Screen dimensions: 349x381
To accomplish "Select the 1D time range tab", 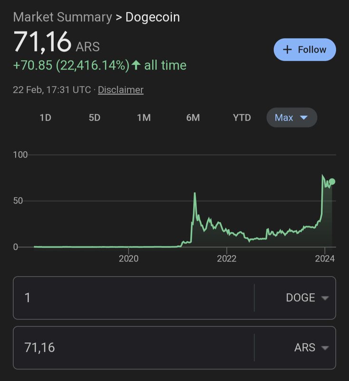I will click(x=45, y=117).
